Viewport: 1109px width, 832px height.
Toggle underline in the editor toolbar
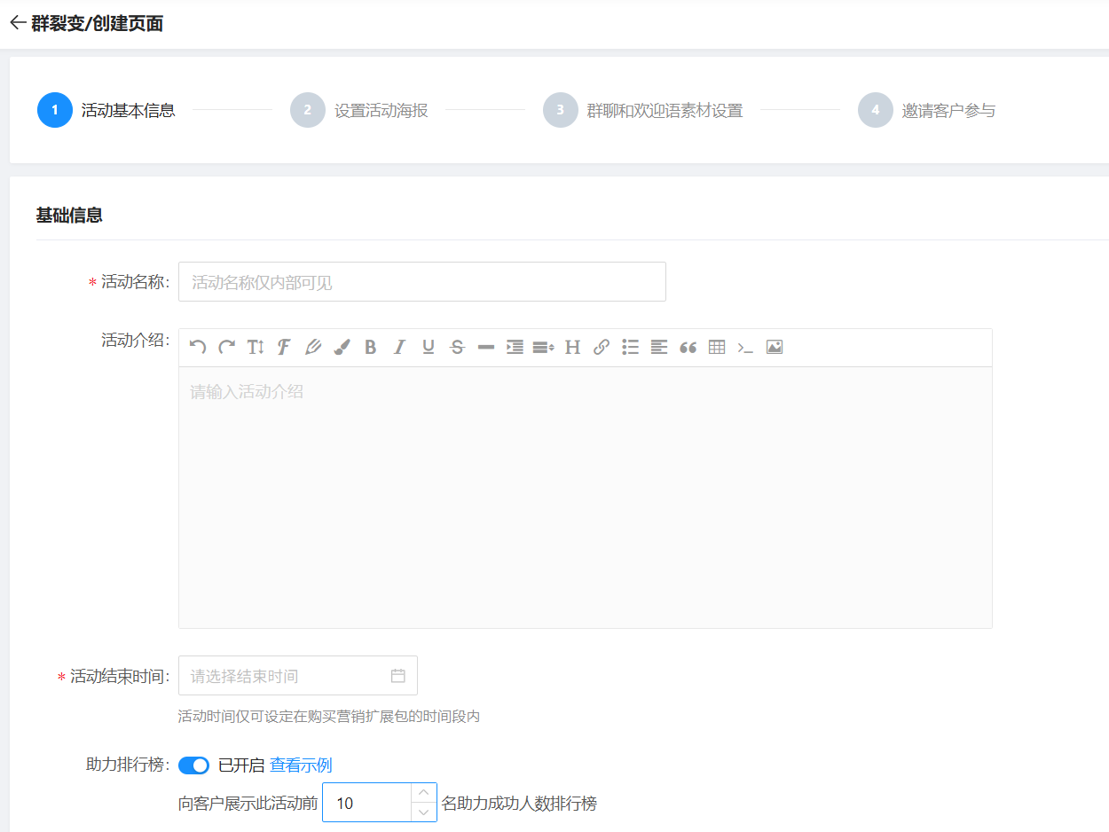pyautogui.click(x=429, y=348)
